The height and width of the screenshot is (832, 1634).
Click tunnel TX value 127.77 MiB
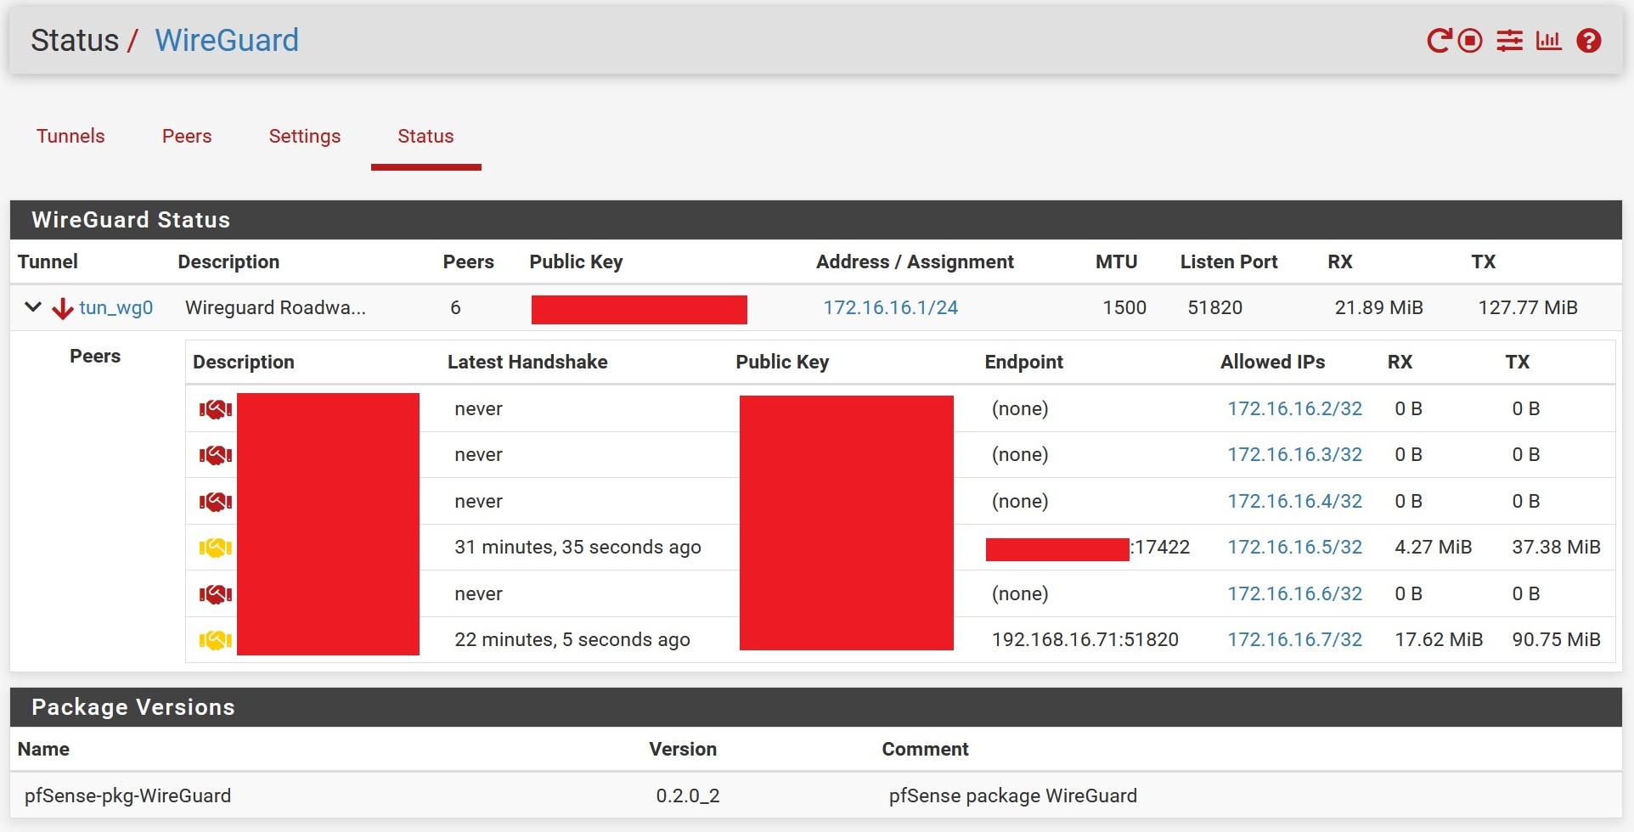pyautogui.click(x=1528, y=307)
